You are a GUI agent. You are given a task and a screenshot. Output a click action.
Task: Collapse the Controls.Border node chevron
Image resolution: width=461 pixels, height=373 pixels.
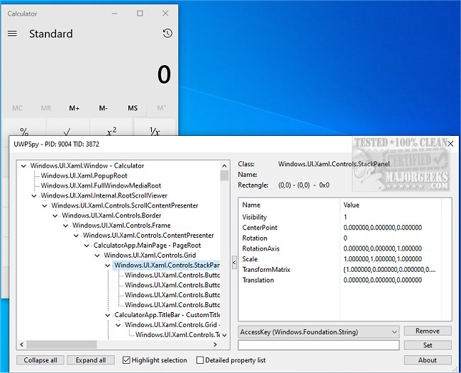tap(55, 216)
